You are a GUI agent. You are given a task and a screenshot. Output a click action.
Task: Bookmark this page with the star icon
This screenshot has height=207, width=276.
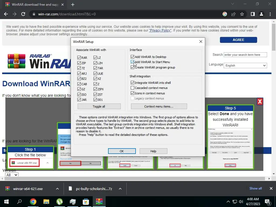[x=242, y=14]
